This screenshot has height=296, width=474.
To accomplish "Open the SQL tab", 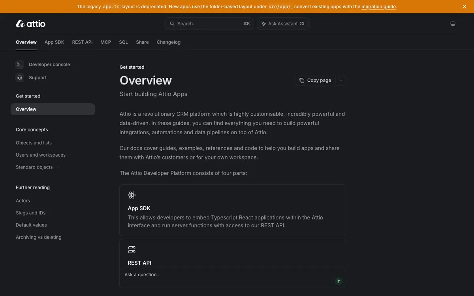I will click(x=124, y=42).
